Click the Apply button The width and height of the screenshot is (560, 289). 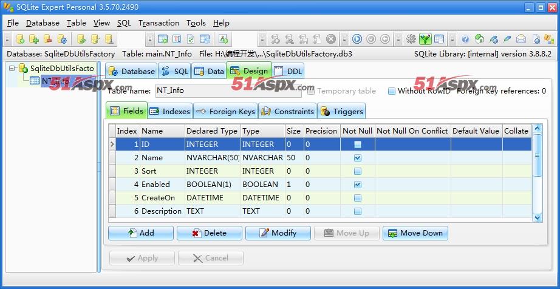pos(142,258)
